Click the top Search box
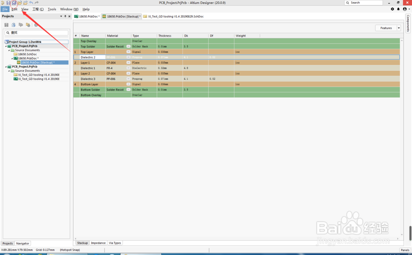Screen dimensions: 412x255 click(363, 2)
